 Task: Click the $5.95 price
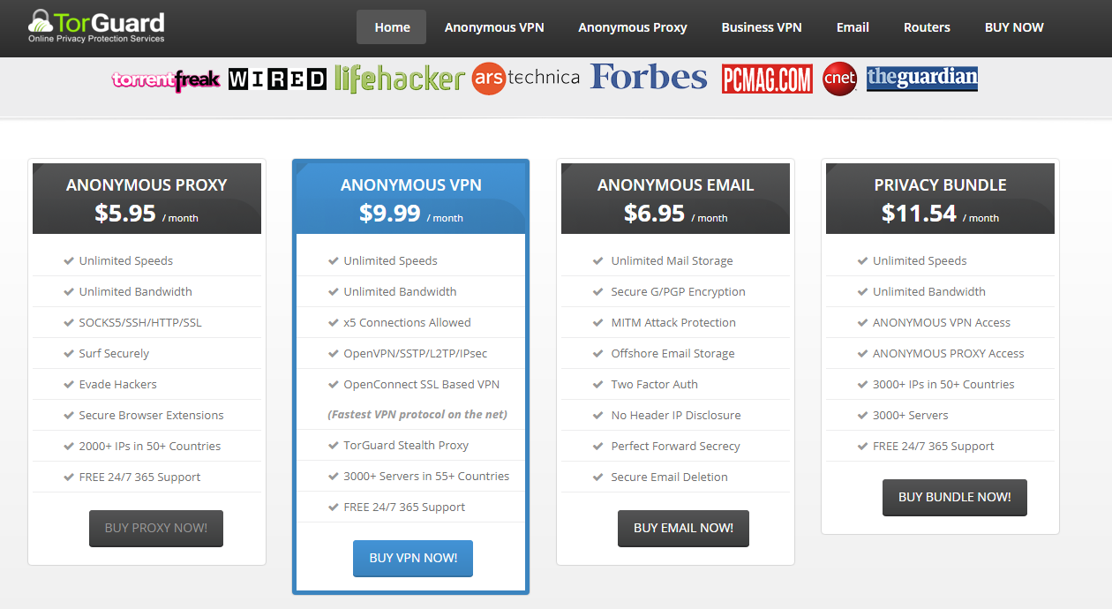coord(125,213)
